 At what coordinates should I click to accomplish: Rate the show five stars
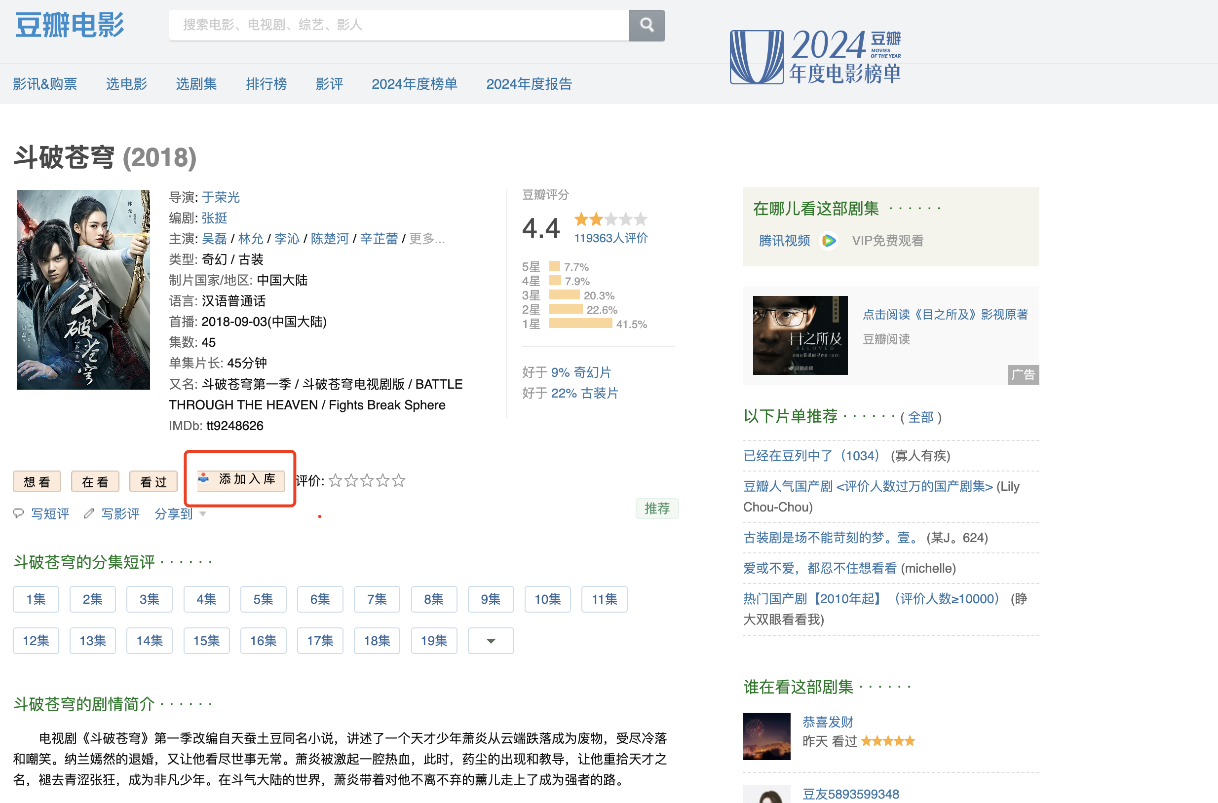399,480
